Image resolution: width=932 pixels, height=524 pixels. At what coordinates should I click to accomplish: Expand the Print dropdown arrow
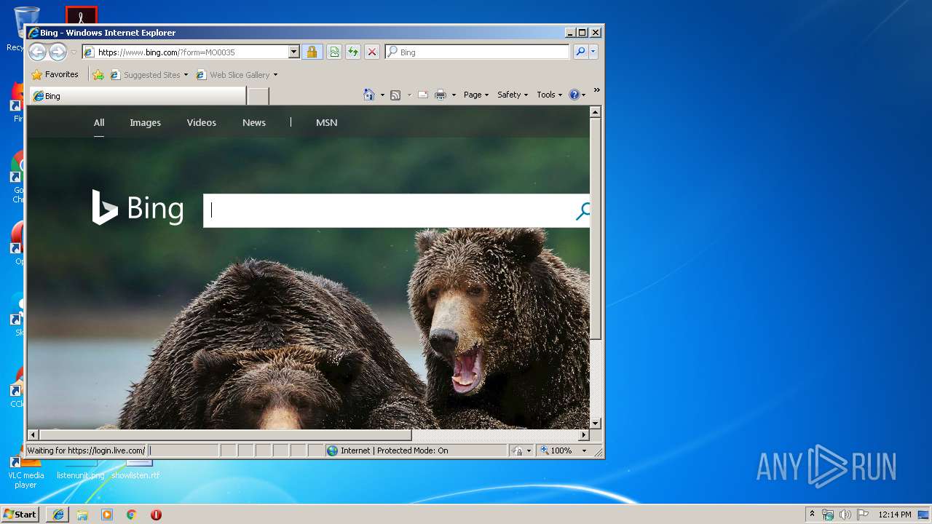tap(454, 95)
